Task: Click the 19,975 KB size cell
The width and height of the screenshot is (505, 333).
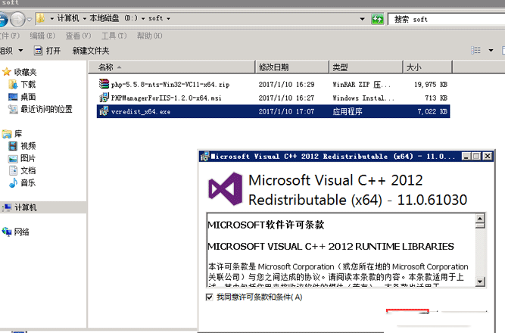Action: [x=431, y=84]
